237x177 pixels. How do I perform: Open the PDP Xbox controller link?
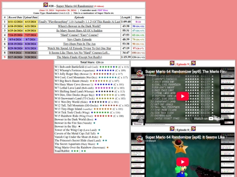point(103,10)
